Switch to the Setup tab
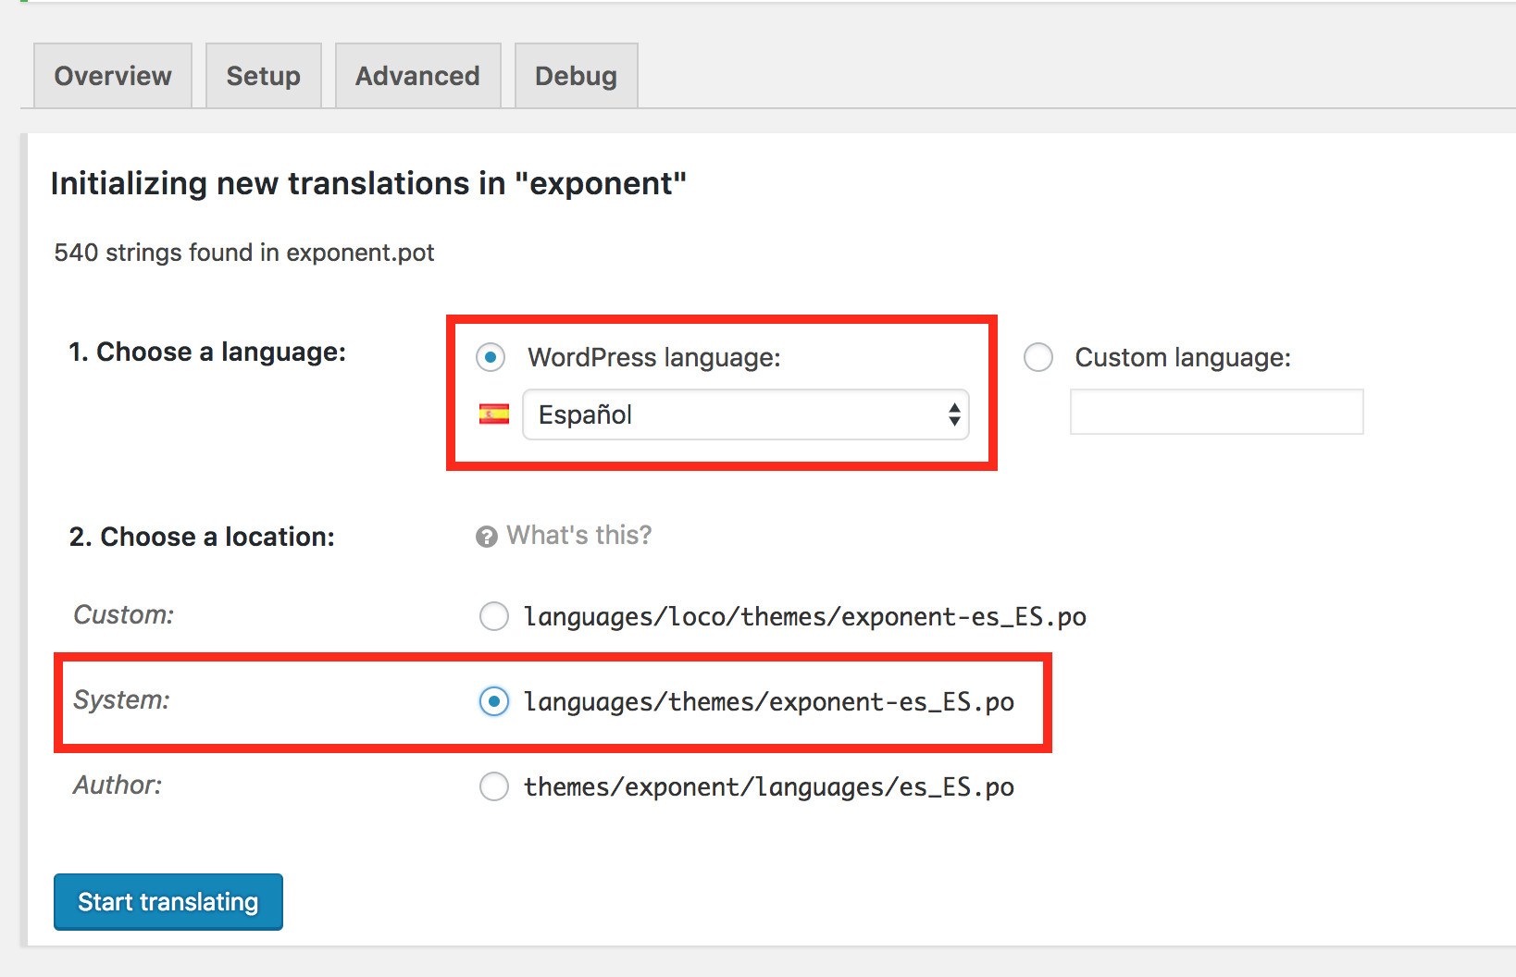 pyautogui.click(x=263, y=75)
